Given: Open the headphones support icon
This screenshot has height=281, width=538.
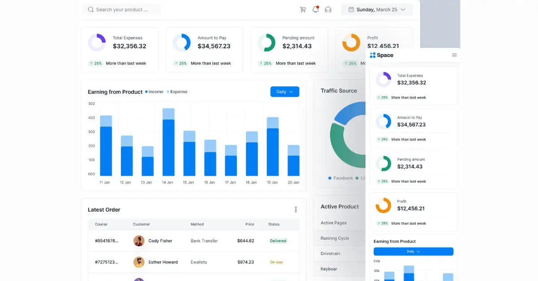Looking at the screenshot, I should tap(328, 9).
